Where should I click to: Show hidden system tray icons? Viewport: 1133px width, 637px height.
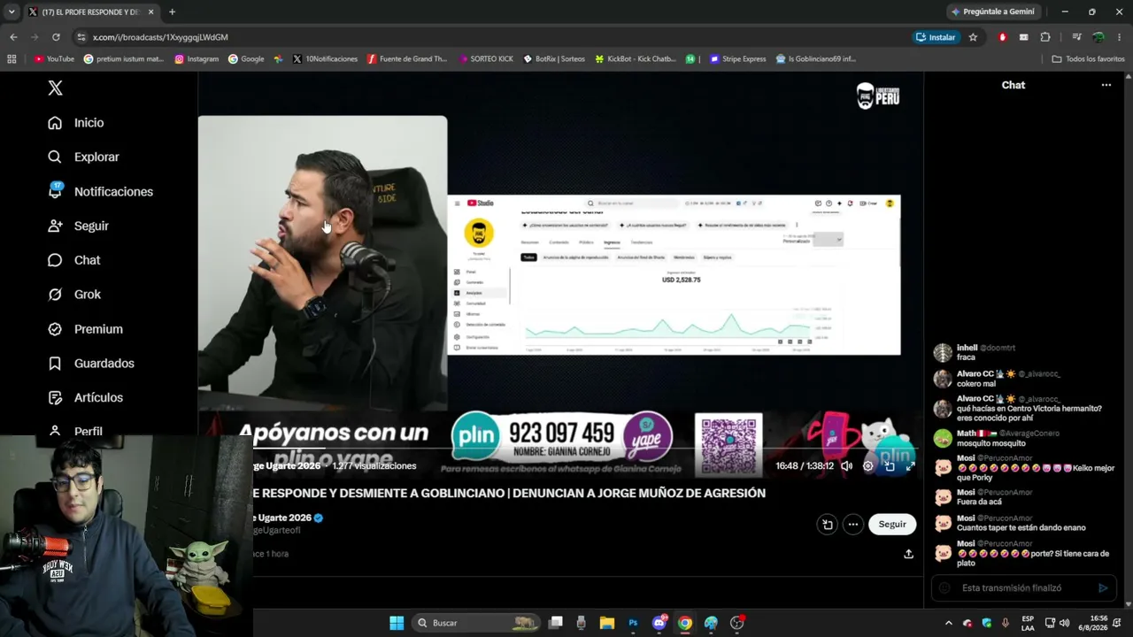[949, 623]
